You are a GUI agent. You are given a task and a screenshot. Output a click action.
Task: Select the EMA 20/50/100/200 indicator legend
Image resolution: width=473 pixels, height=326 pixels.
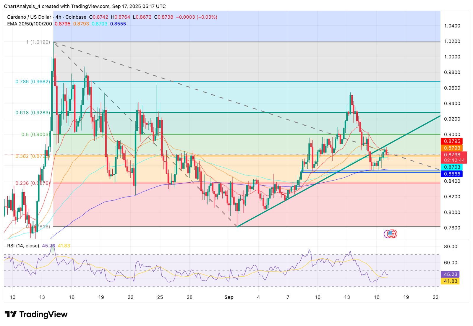tap(30, 24)
